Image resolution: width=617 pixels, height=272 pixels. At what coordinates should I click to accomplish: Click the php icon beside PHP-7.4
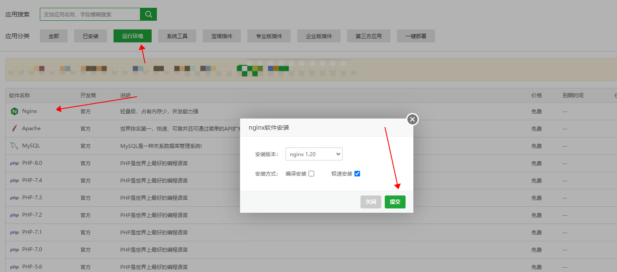point(14,181)
